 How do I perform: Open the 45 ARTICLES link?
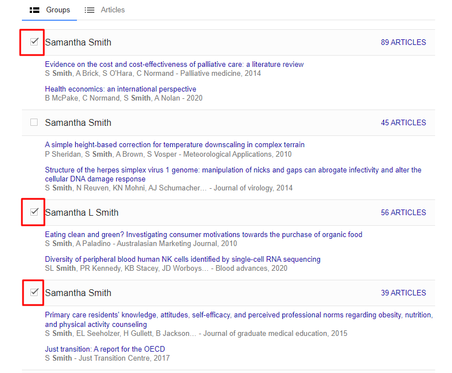pos(403,122)
